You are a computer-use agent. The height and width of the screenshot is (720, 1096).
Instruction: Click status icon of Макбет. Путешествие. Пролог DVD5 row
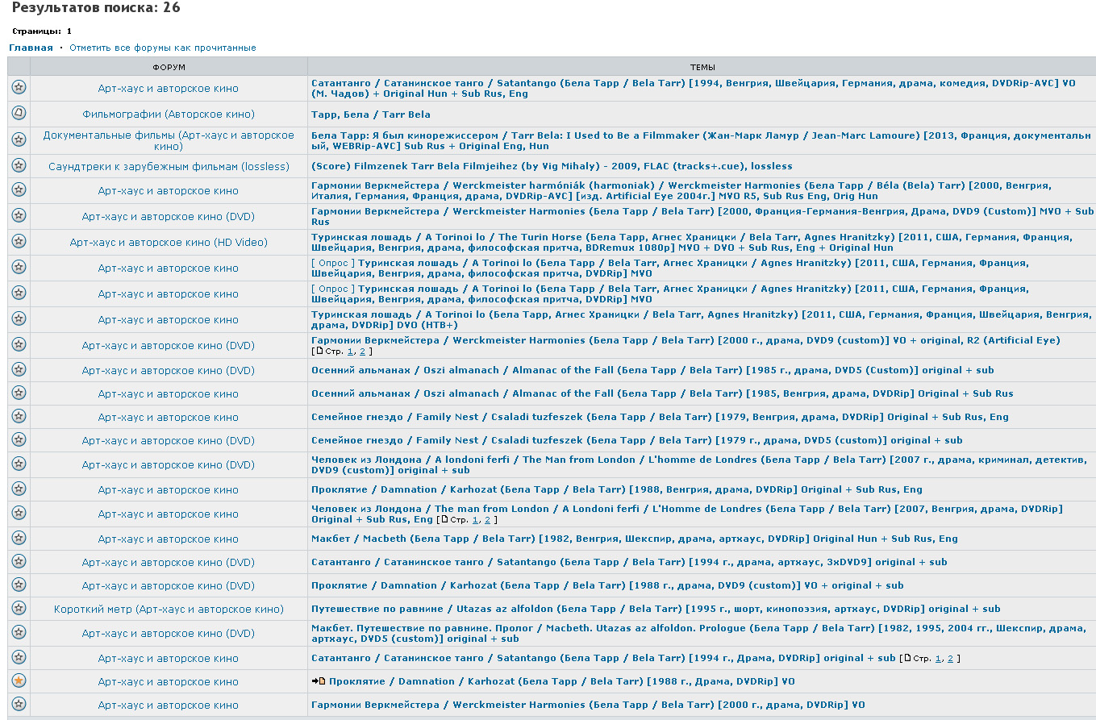point(19,632)
